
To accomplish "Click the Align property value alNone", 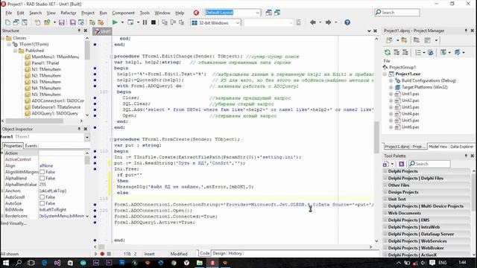I will (x=46, y=166).
